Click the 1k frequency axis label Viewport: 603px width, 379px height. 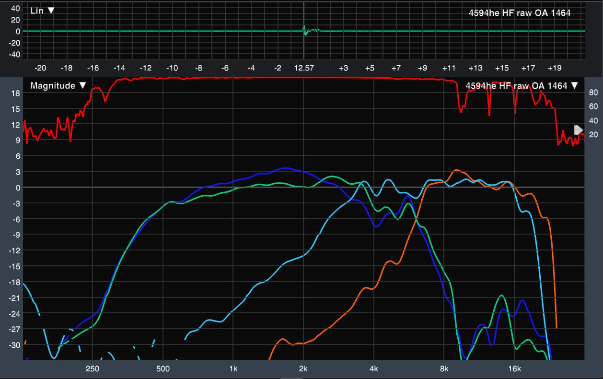tap(233, 368)
